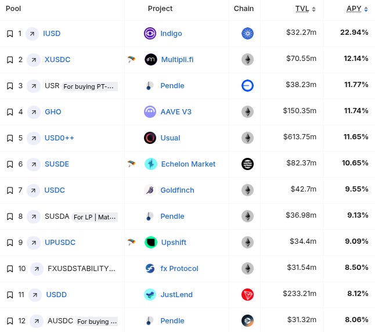Open the USD0++ pool link
This screenshot has width=375, height=332.
tap(59, 138)
